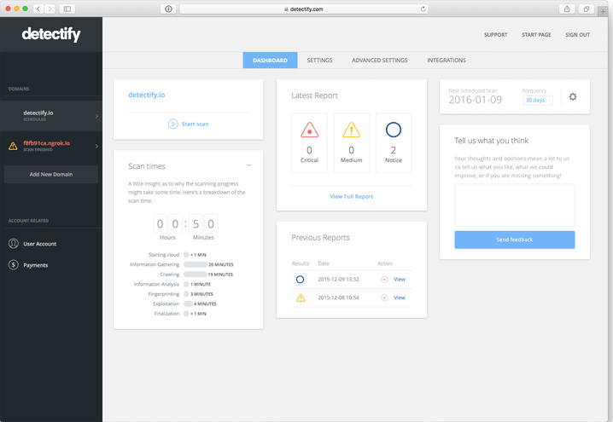The width and height of the screenshot is (613, 422).
Task: Open User Account in sidebar
Action: click(x=39, y=244)
